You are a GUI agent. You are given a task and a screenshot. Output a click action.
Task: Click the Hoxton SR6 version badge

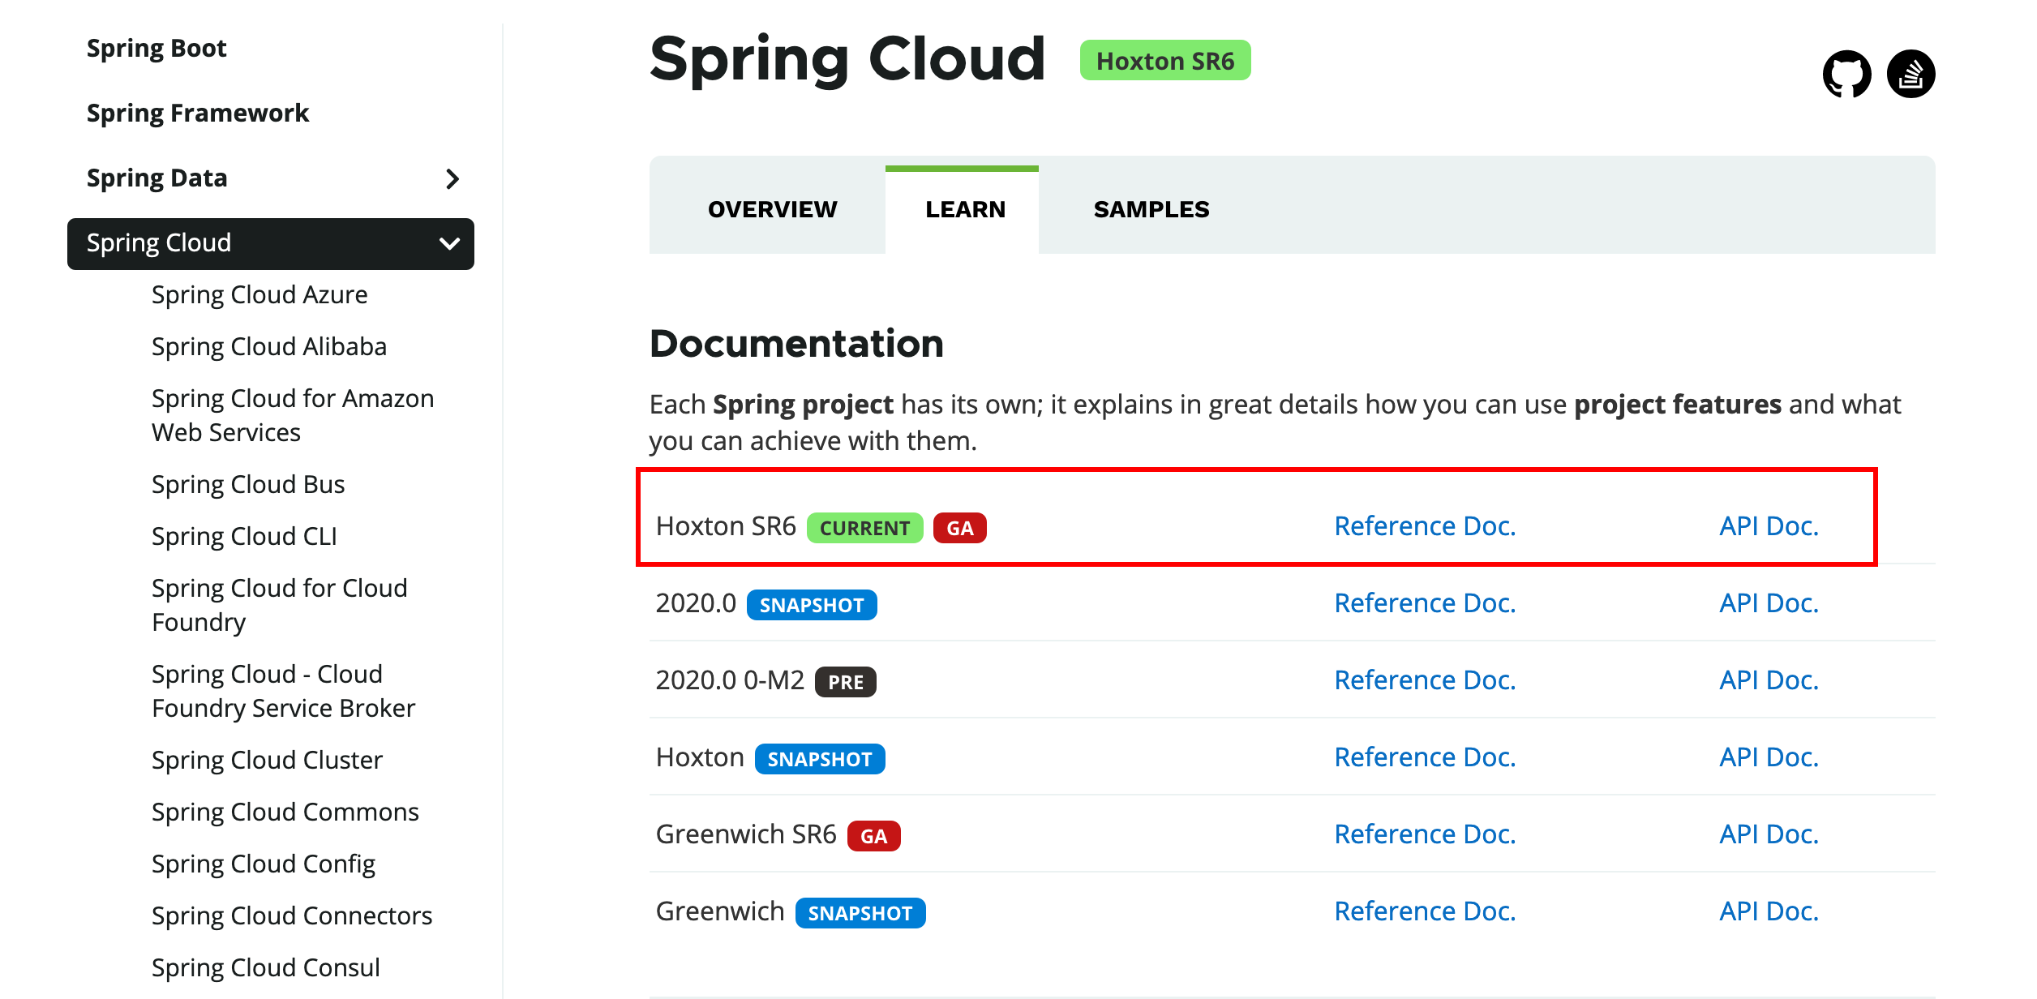(1164, 62)
